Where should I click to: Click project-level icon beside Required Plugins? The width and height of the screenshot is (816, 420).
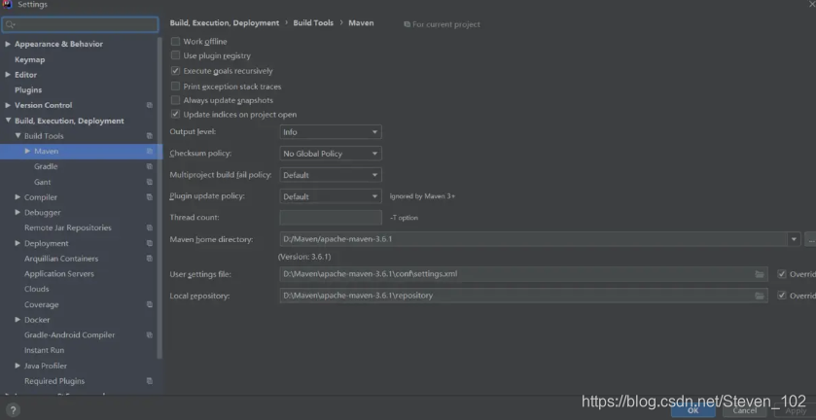(x=150, y=381)
